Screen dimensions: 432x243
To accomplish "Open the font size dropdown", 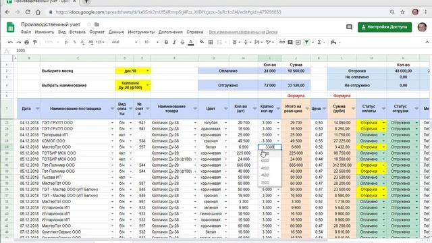I will click(x=151, y=42).
